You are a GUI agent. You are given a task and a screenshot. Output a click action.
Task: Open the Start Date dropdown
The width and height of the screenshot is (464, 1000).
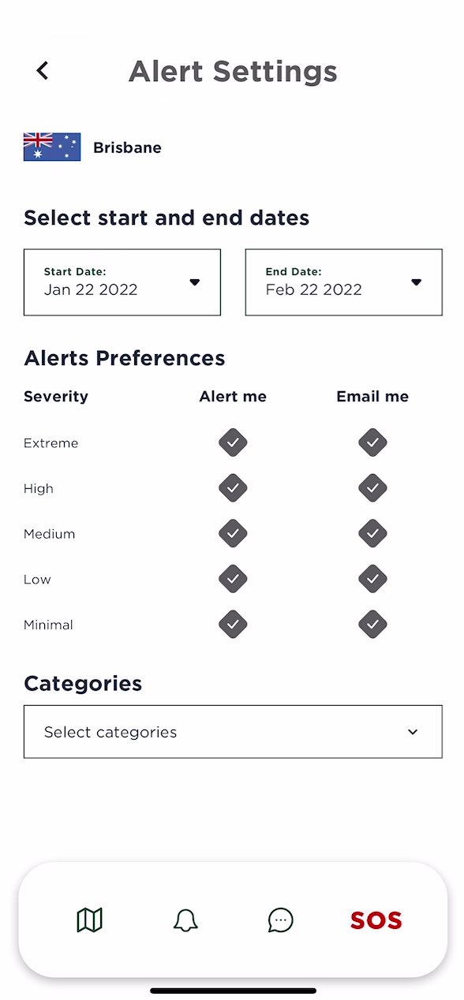(194, 282)
